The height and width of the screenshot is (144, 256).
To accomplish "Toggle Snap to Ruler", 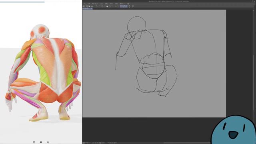I will [121, 6].
